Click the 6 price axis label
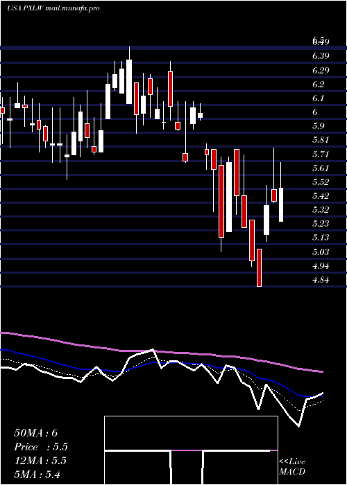The image size is (347, 485). (x=315, y=112)
